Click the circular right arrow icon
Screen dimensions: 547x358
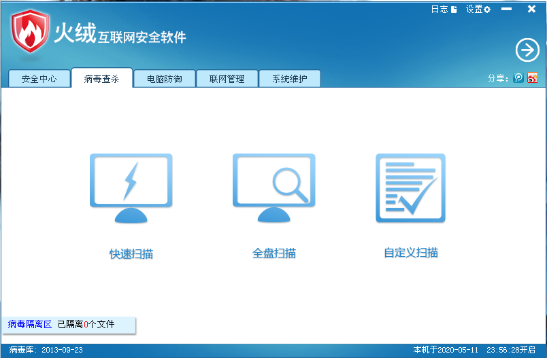527,50
